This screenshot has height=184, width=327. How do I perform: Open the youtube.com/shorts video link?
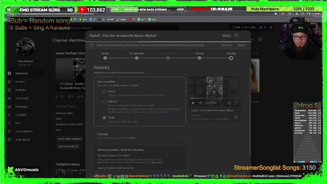[210, 119]
